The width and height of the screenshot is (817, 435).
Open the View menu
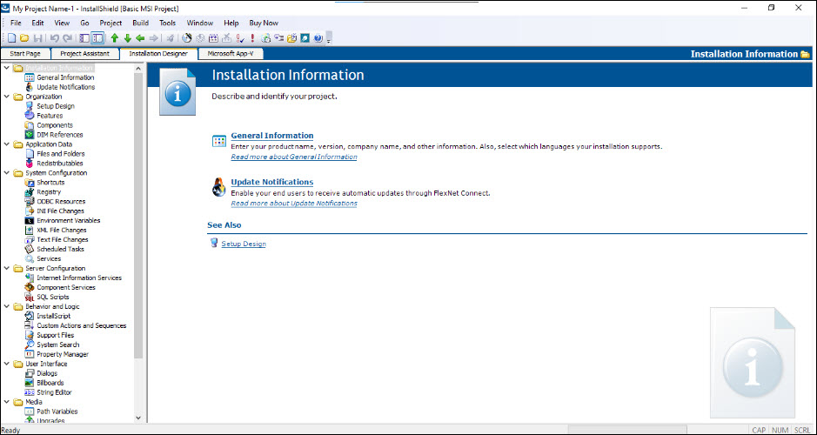[62, 23]
